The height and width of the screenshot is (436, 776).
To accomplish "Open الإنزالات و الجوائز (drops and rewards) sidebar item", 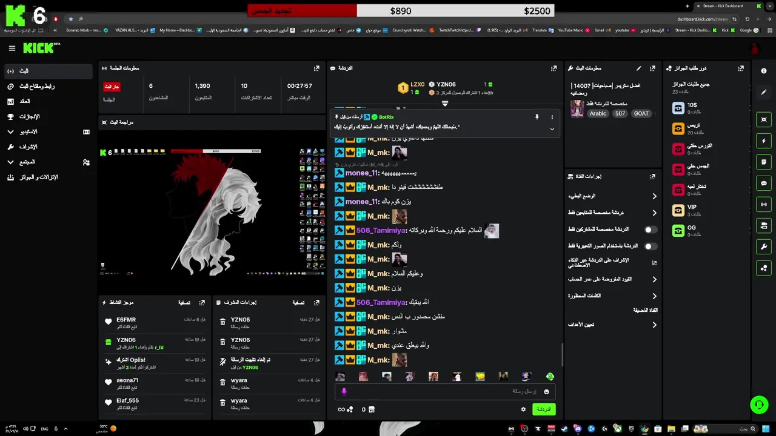I will tap(48, 177).
